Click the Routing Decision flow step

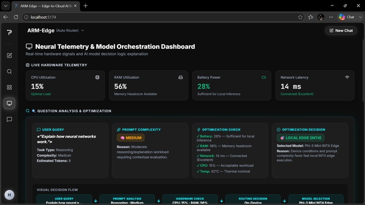pos(253,200)
